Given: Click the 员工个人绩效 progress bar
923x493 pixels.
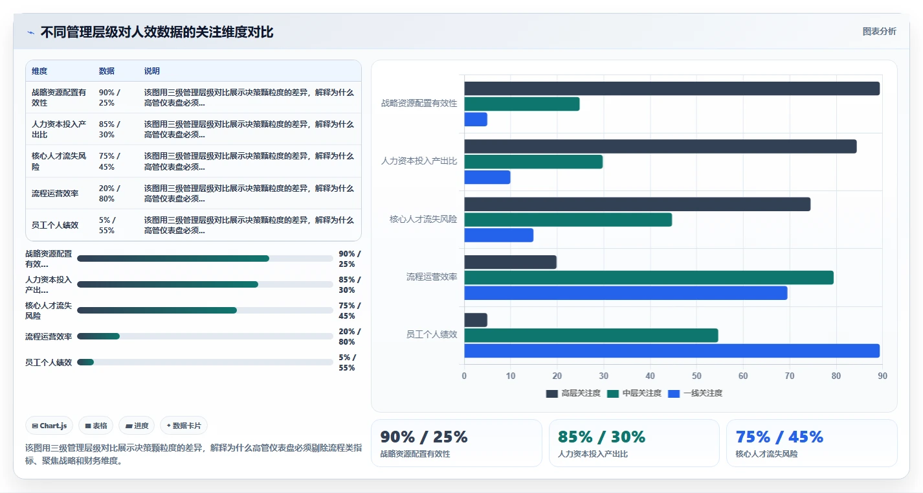Looking at the screenshot, I should [x=205, y=362].
